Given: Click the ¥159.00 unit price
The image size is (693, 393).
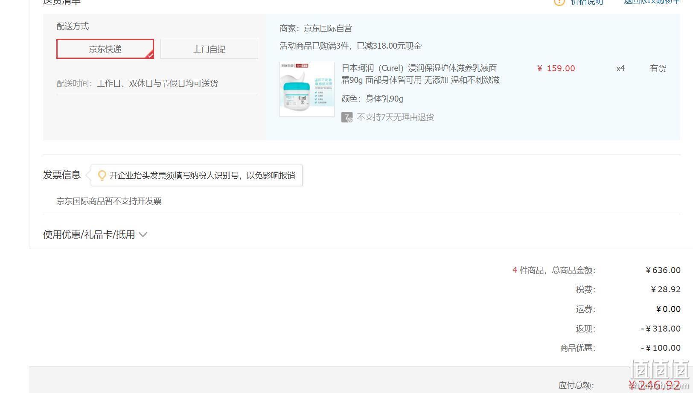Looking at the screenshot, I should [x=556, y=68].
